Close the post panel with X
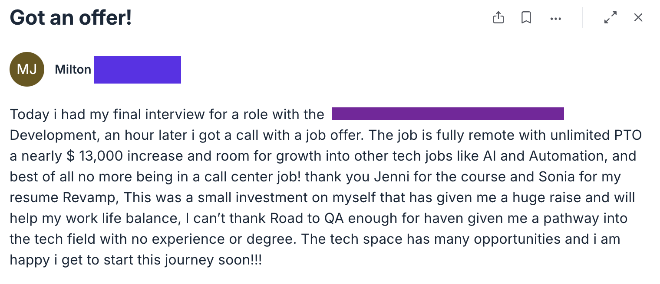660x284 pixels. click(x=638, y=18)
